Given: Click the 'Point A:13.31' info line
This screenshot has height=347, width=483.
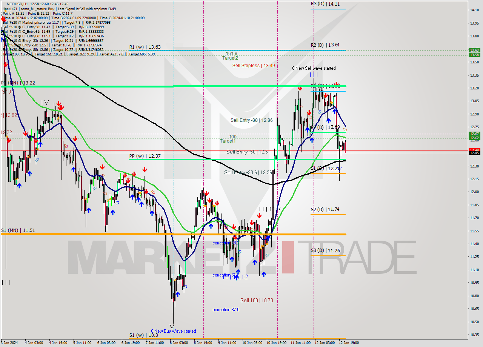Looking at the screenshot, I should pos(14,13).
